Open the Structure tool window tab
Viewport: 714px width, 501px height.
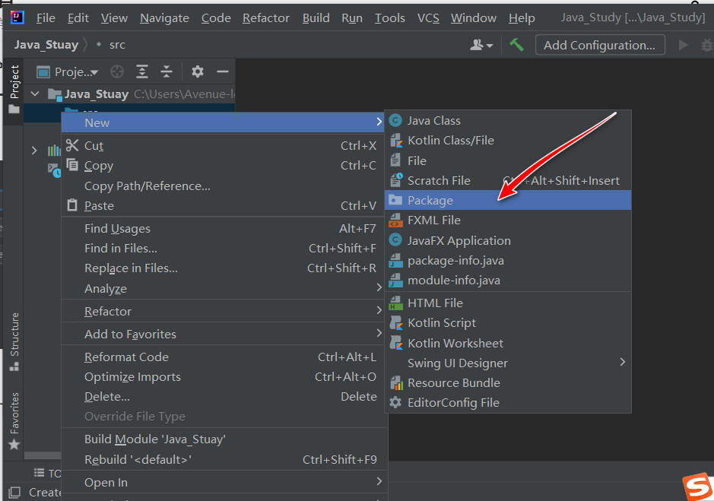click(14, 341)
